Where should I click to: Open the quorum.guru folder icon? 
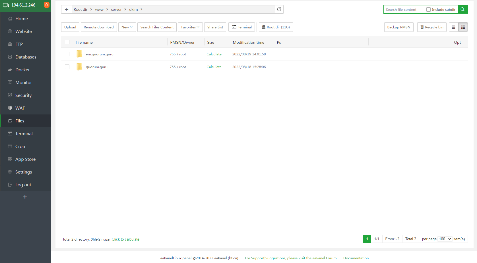point(79,67)
